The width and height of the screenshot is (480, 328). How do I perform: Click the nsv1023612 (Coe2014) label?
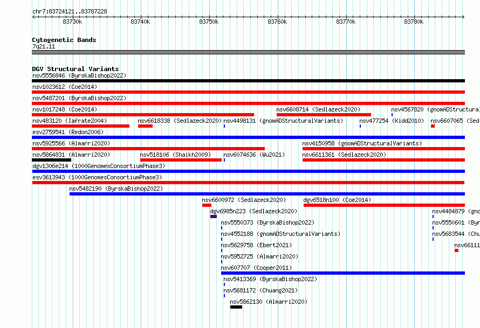pyautogui.click(x=65, y=87)
